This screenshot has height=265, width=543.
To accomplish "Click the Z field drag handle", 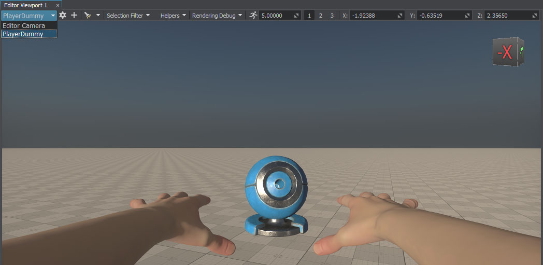I will [535, 16].
